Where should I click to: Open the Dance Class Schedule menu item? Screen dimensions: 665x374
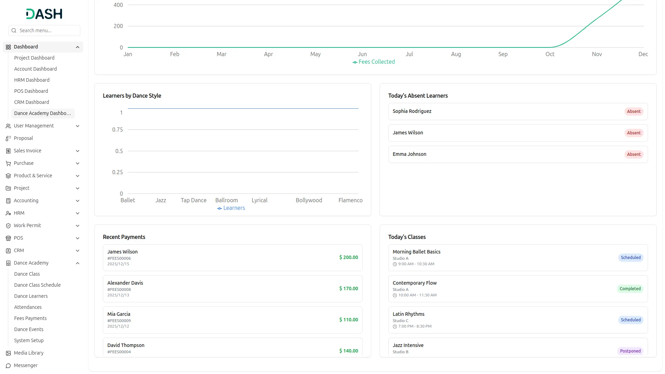pyautogui.click(x=37, y=285)
